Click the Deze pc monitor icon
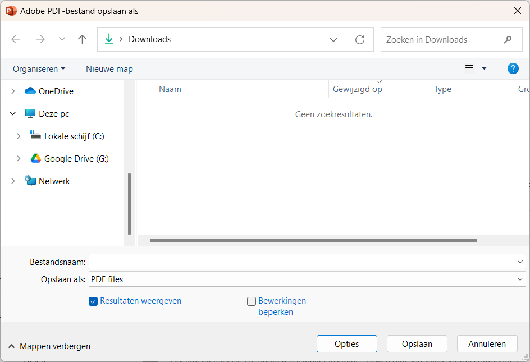530x362 pixels. (30, 113)
